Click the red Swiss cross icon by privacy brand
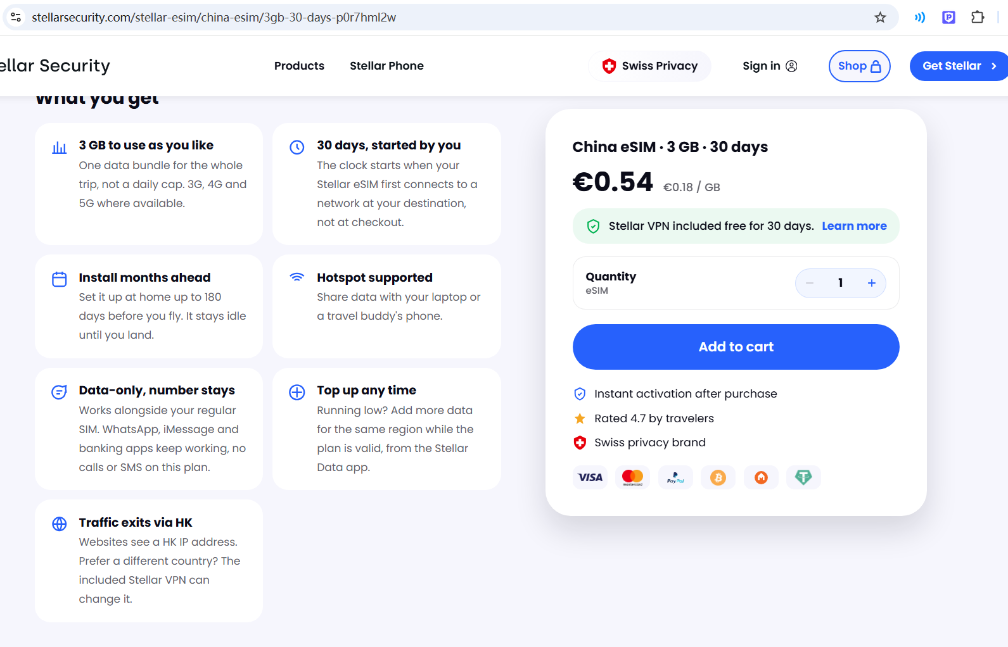1008x647 pixels. [x=580, y=443]
